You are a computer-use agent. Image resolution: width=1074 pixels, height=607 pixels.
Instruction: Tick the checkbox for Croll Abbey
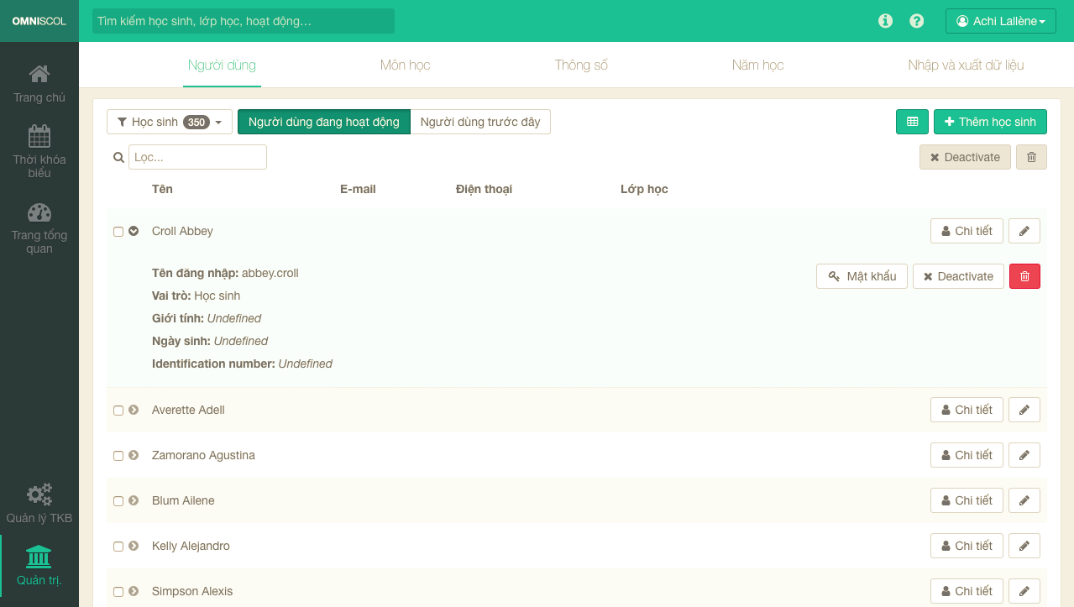point(118,232)
